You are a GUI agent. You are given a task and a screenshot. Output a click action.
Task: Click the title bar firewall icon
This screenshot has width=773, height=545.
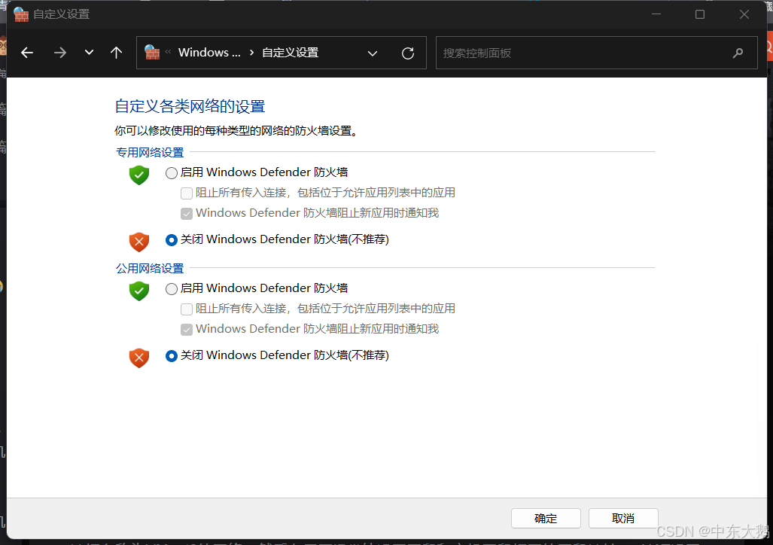click(21, 14)
